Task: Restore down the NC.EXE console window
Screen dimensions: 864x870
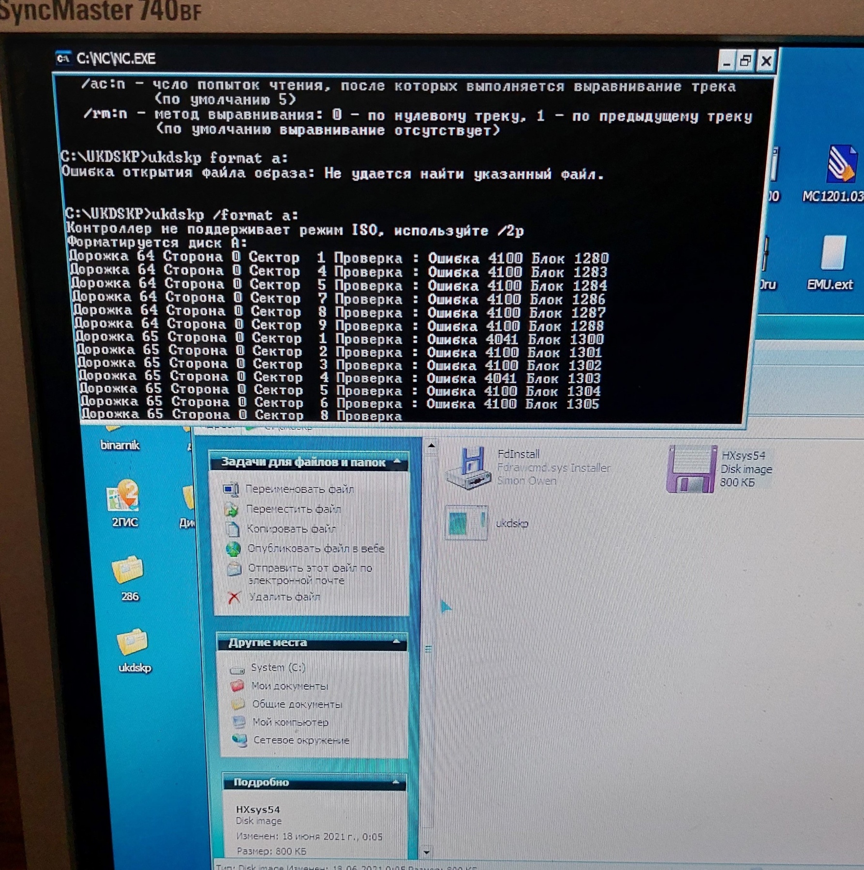Action: pyautogui.click(x=745, y=61)
